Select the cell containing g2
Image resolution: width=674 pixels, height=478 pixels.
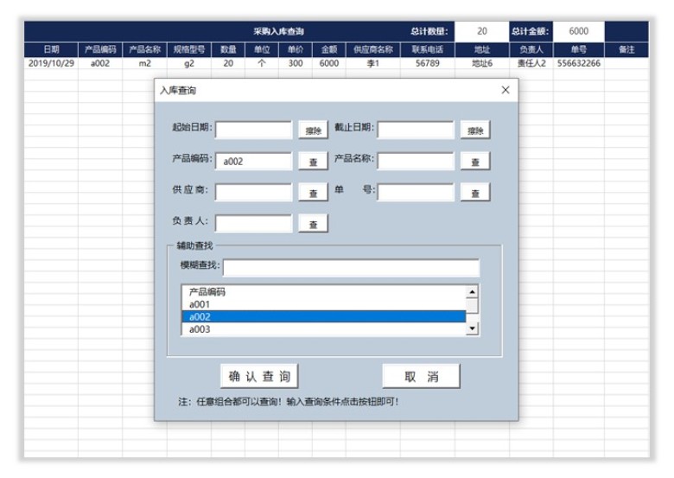click(x=189, y=63)
